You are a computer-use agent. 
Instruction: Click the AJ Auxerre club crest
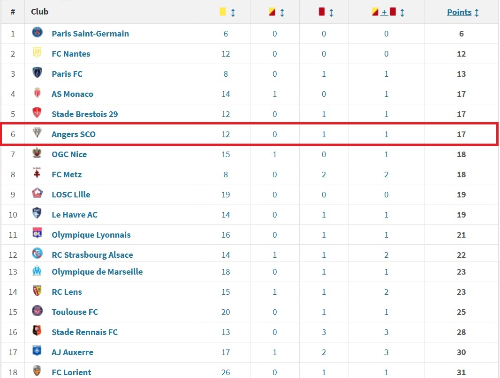[x=37, y=351]
